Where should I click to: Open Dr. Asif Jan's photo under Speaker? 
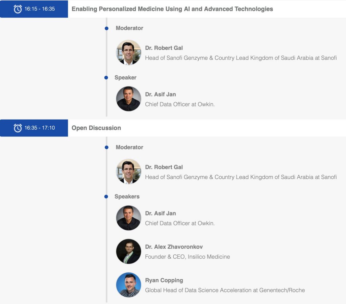tap(128, 99)
